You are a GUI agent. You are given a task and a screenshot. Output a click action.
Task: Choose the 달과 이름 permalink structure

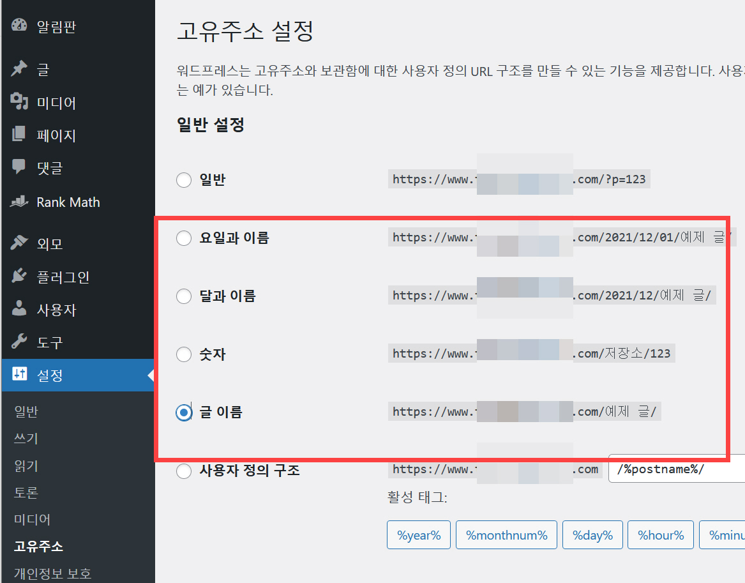click(184, 296)
